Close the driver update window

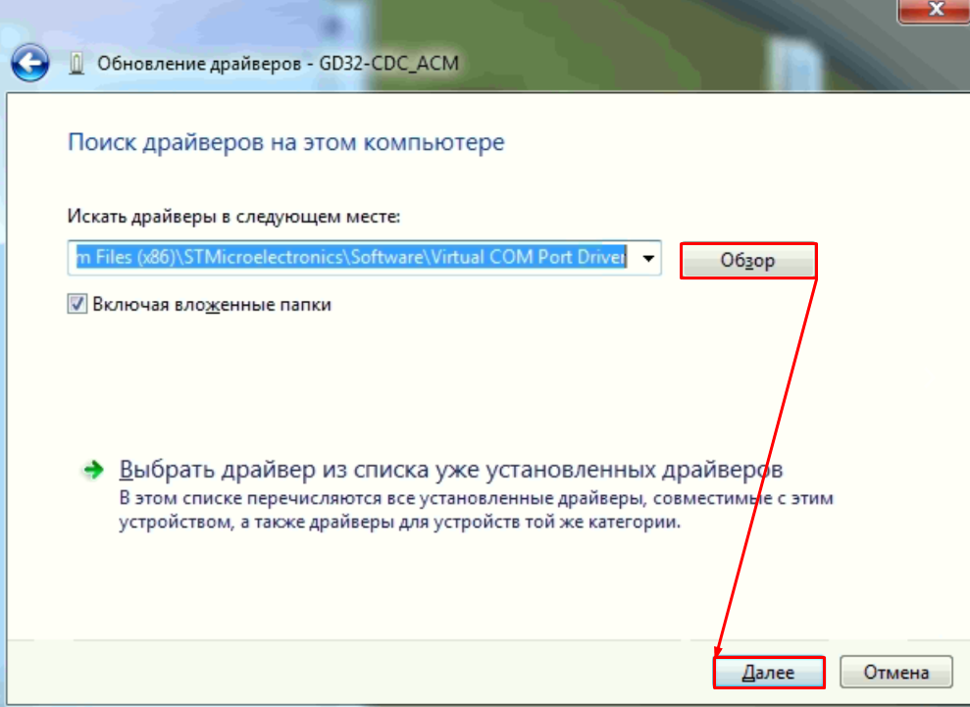pyautogui.click(x=935, y=11)
